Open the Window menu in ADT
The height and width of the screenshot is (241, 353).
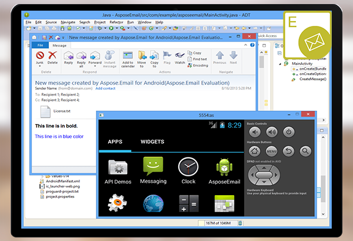click(145, 22)
